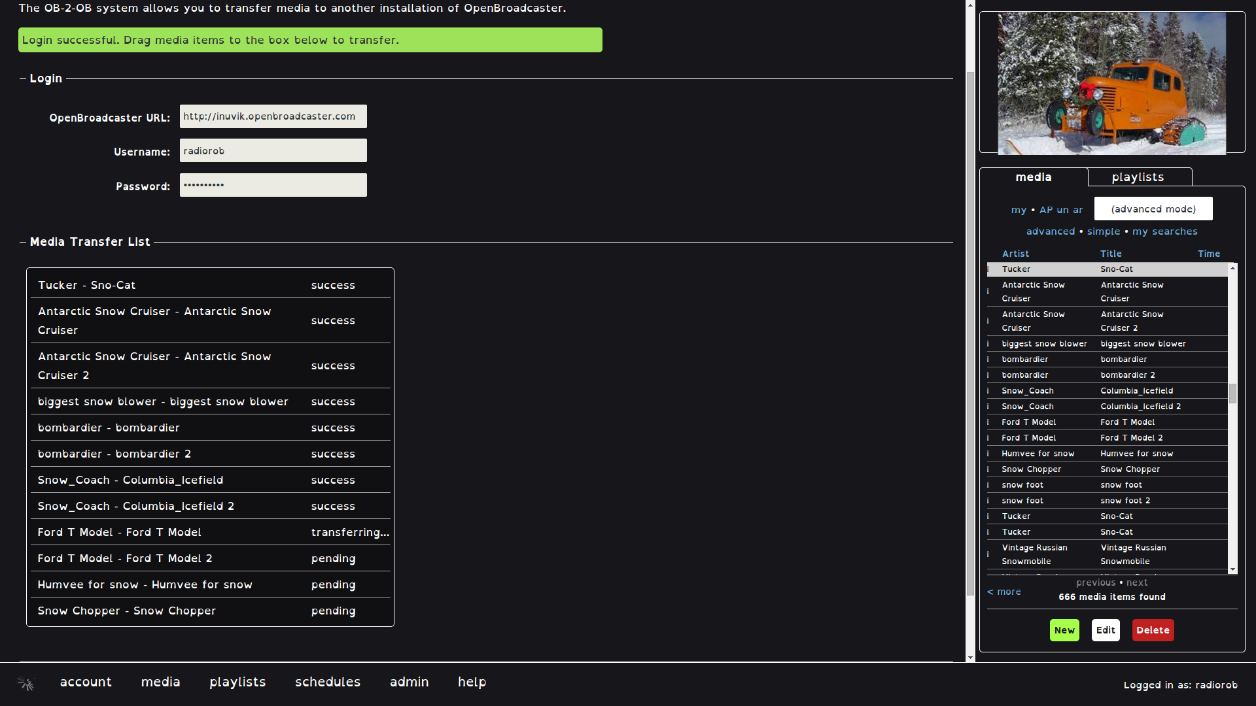
Task: Select 'Columbia_Icefield' row in media list
Action: click(x=1108, y=391)
